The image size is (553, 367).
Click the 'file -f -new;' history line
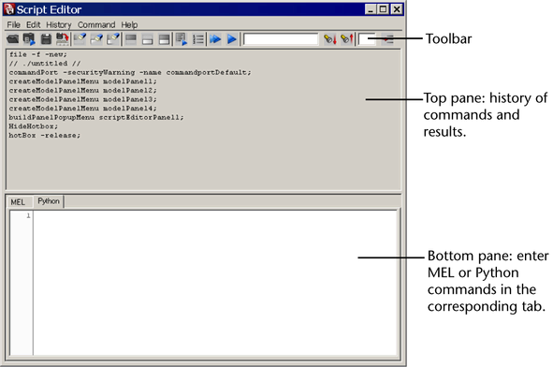[x=38, y=54]
